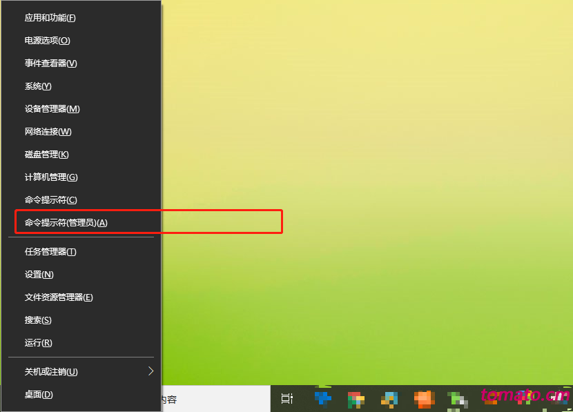Open 事件查看器(V)
The width and height of the screenshot is (573, 412).
(x=81, y=63)
